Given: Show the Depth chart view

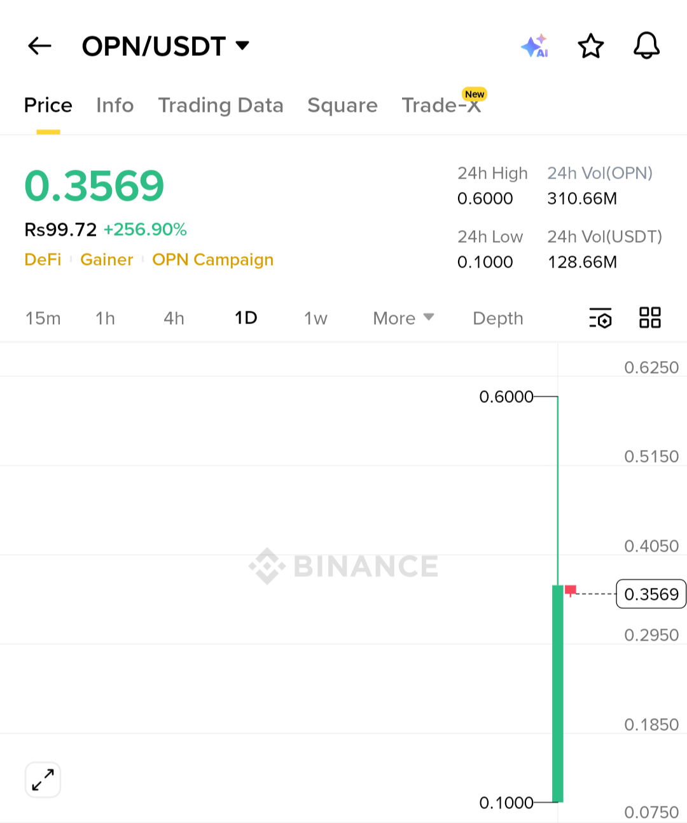Looking at the screenshot, I should 497,318.
